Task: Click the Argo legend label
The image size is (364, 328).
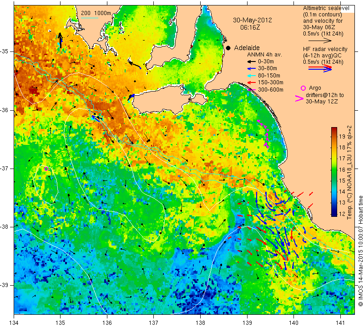Action: (315, 88)
